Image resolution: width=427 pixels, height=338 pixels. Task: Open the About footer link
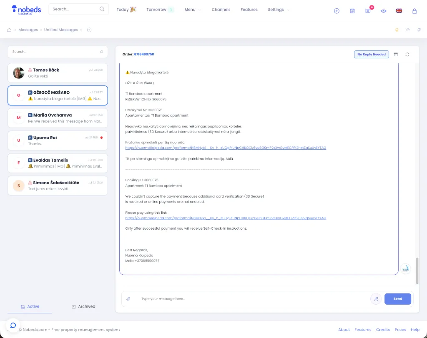(x=344, y=330)
